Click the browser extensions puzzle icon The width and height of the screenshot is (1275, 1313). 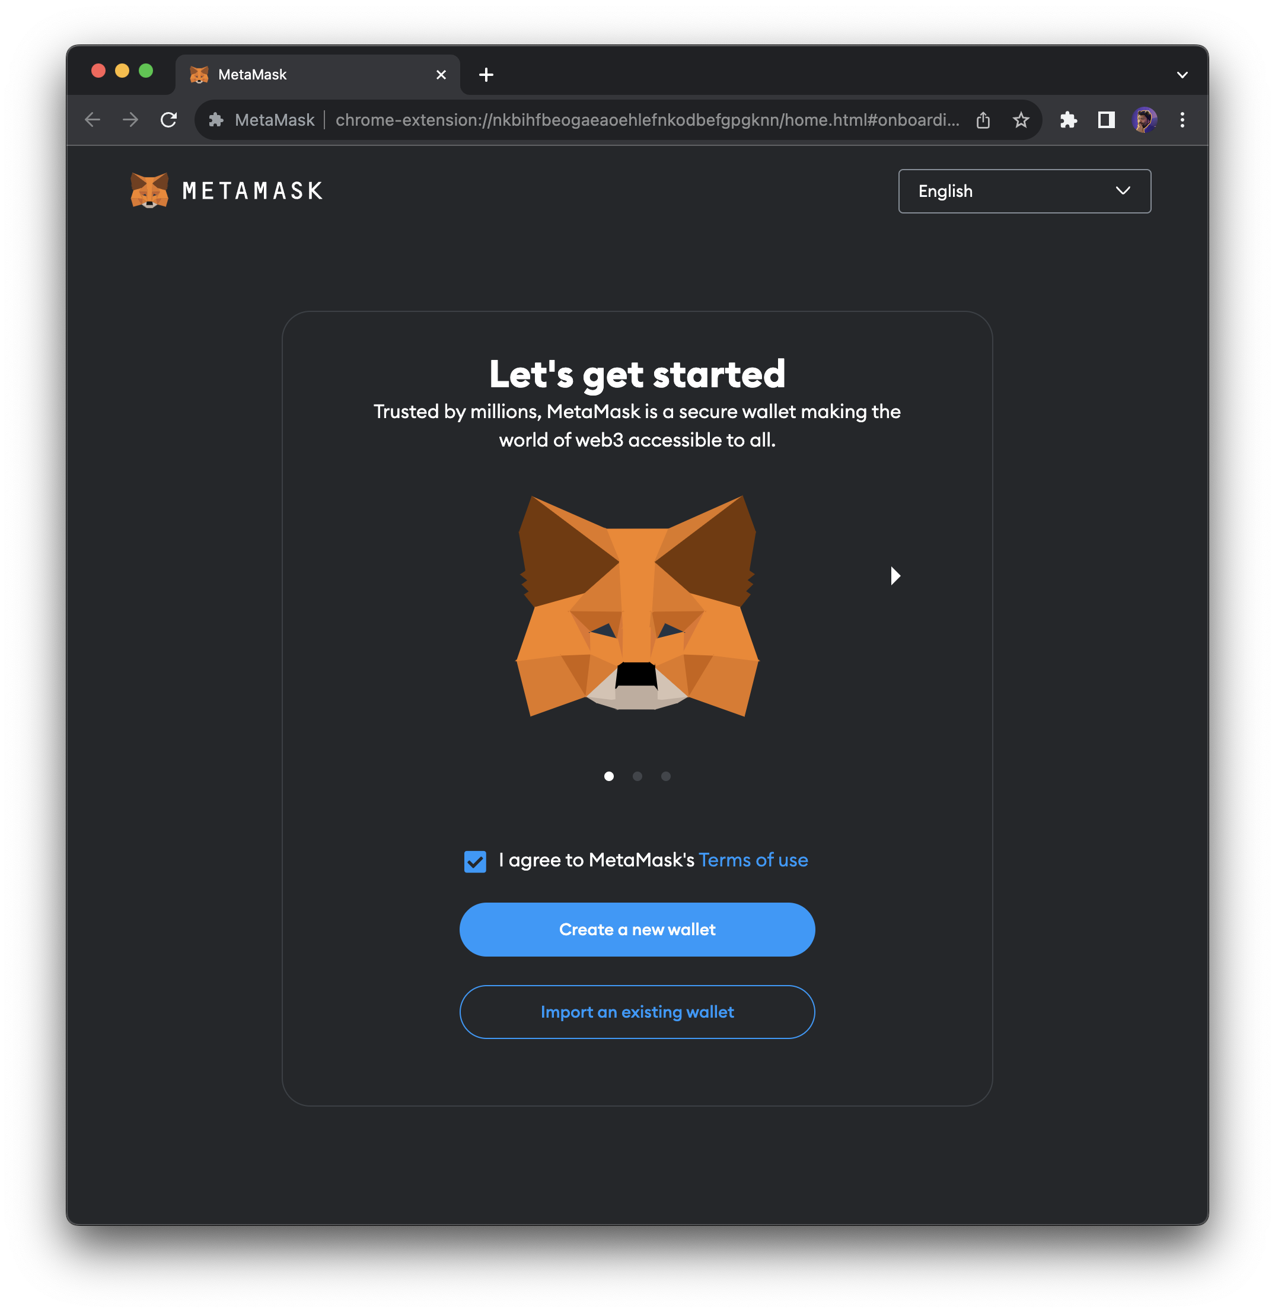[x=1066, y=120]
